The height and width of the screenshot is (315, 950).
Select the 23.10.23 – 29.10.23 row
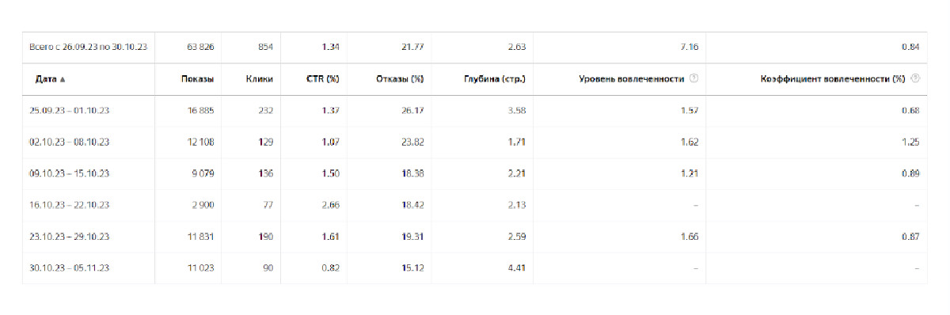click(x=474, y=237)
